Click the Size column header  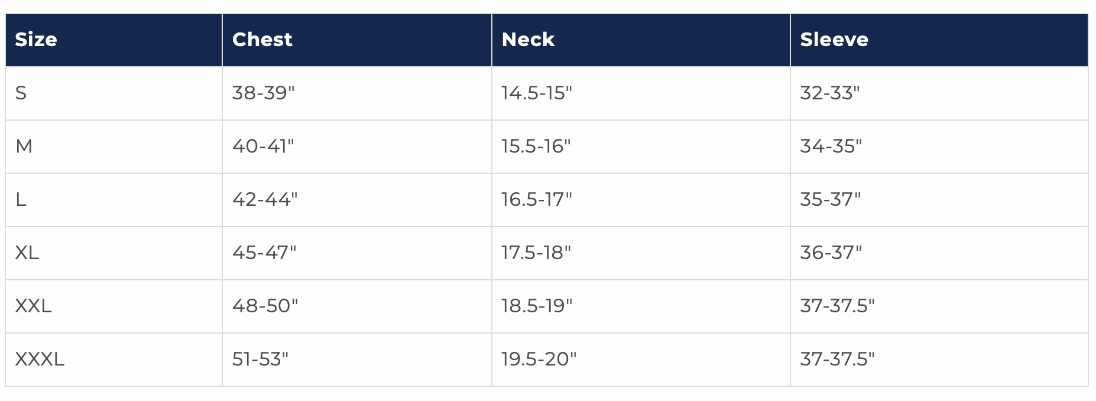click(x=36, y=40)
